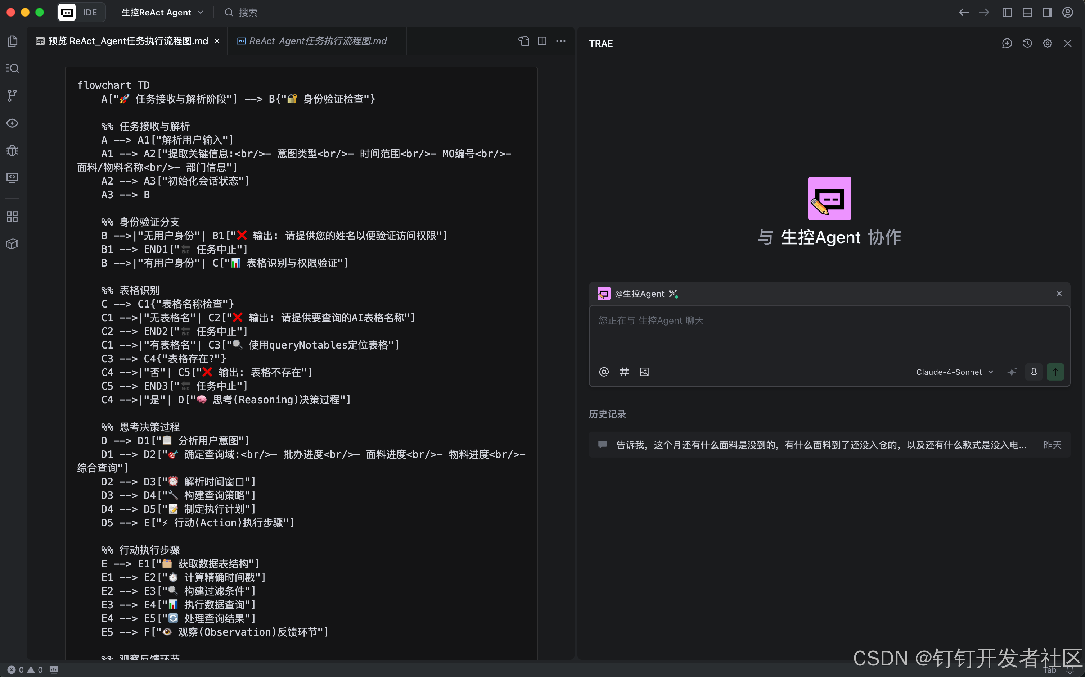Toggle the left sidebar layout icon
Image resolution: width=1085 pixels, height=677 pixels.
point(1007,12)
